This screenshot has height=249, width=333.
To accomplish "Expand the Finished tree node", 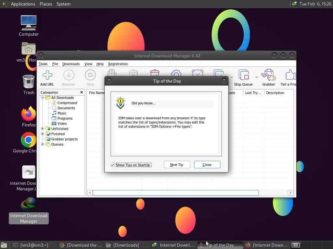I will point(43,134).
